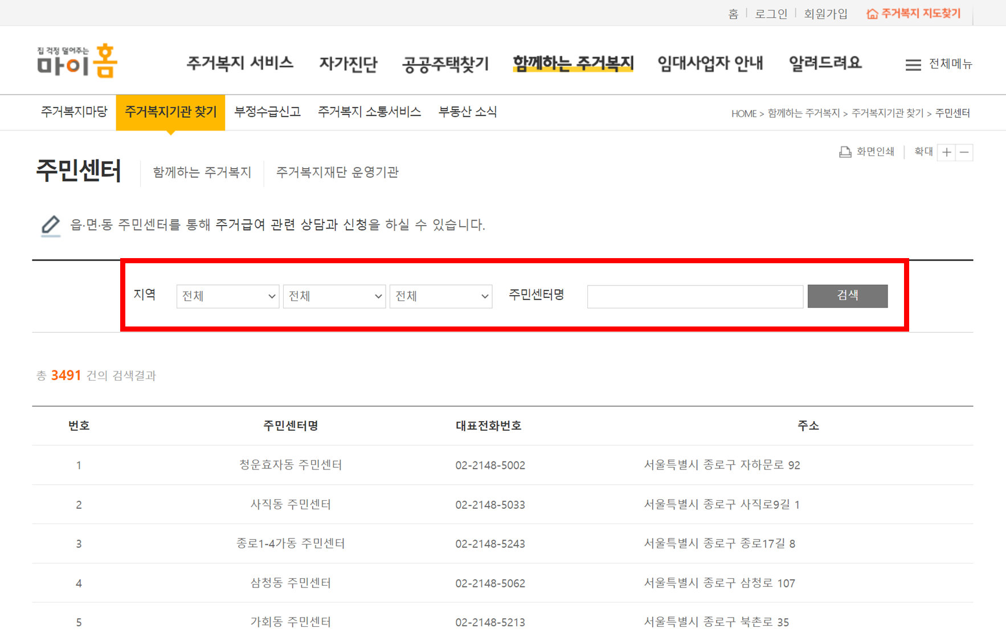The height and width of the screenshot is (641, 1006).
Task: Open the 공공주택찾기 menu
Action: point(446,64)
